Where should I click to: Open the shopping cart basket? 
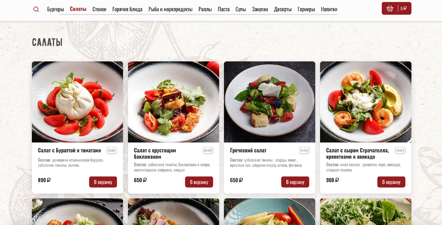point(396,8)
